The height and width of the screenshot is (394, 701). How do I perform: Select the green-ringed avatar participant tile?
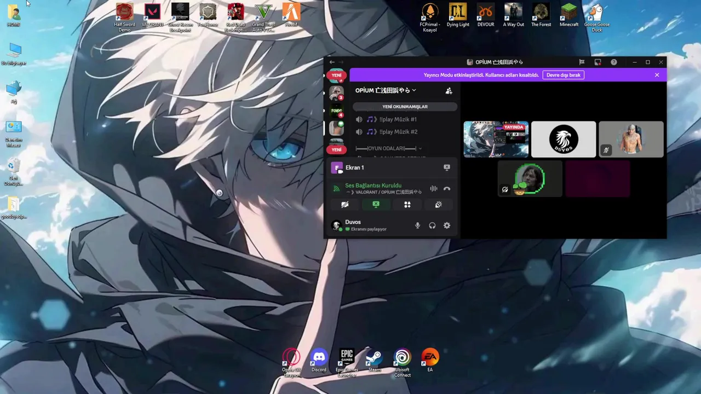[x=530, y=178]
